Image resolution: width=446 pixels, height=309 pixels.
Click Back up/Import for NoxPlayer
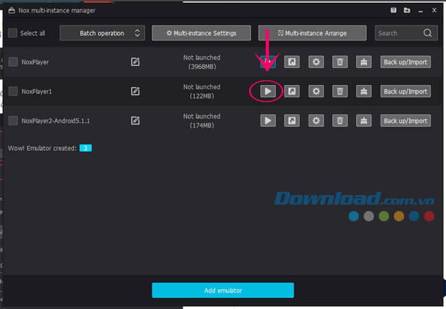tap(406, 62)
